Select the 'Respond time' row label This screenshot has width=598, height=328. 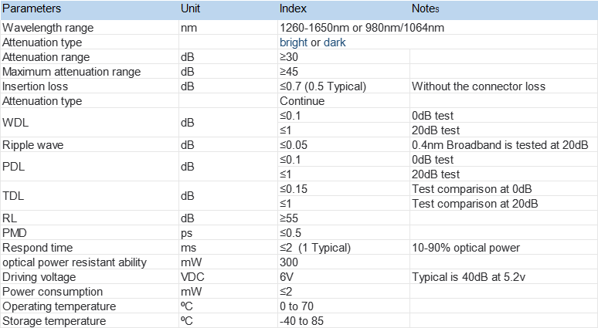pos(38,248)
